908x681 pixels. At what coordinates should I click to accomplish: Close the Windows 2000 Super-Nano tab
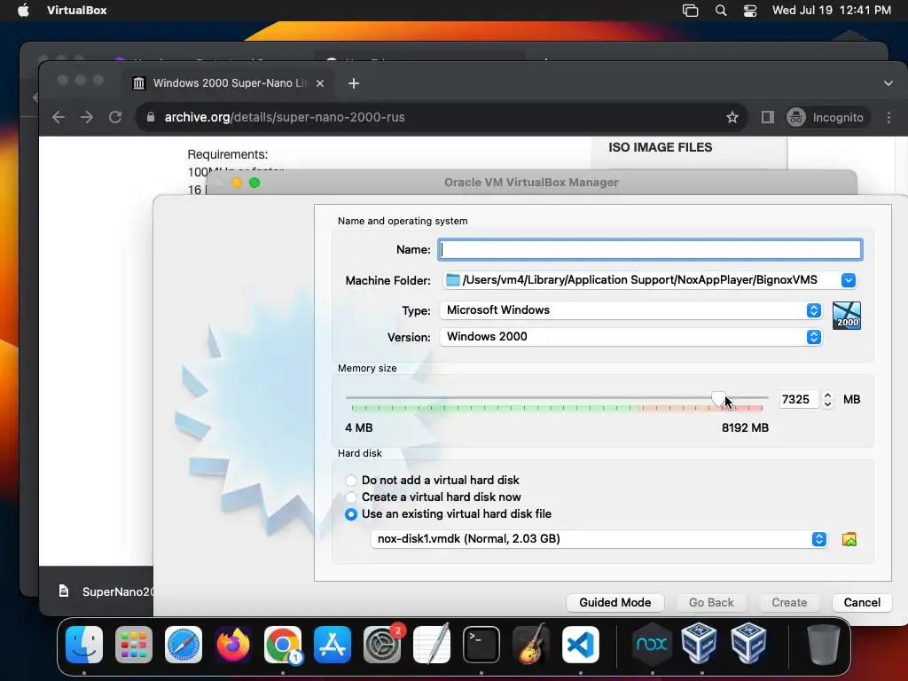click(x=319, y=83)
